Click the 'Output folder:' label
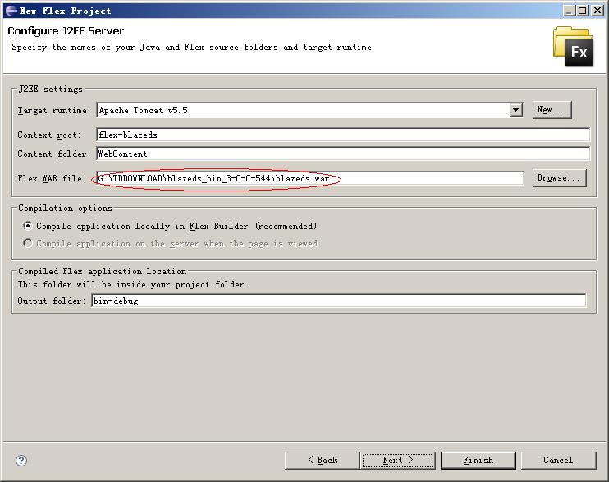 click(51, 301)
